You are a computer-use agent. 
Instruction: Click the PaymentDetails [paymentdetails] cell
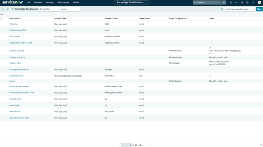coord(68,76)
